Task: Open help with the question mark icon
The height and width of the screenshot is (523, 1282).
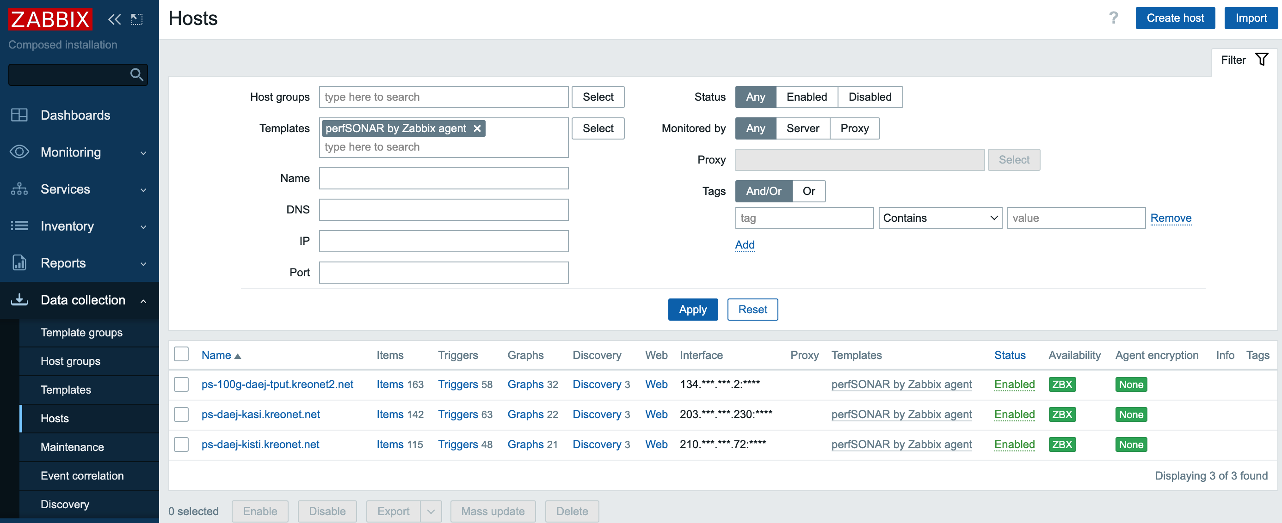Action: tap(1113, 18)
